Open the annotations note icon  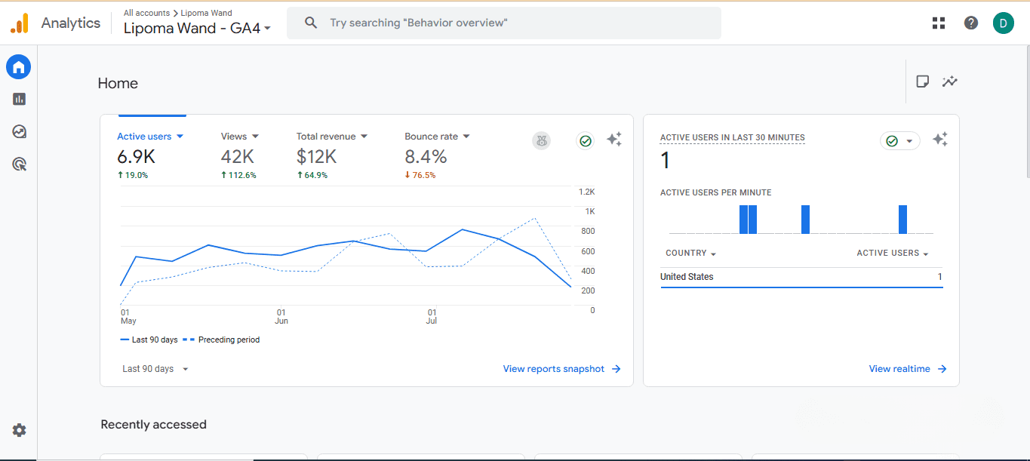(922, 81)
